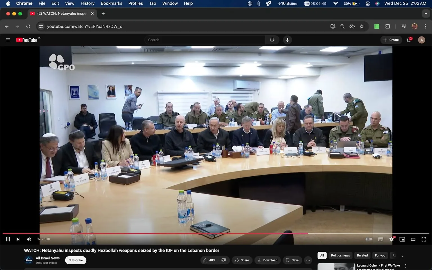
Task: Enable Autoplay on the video player
Action: click(x=369, y=239)
